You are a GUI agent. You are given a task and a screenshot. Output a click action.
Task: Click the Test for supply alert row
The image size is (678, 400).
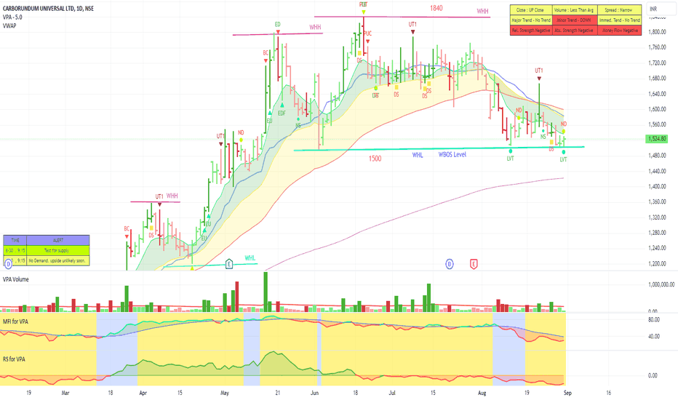point(58,250)
